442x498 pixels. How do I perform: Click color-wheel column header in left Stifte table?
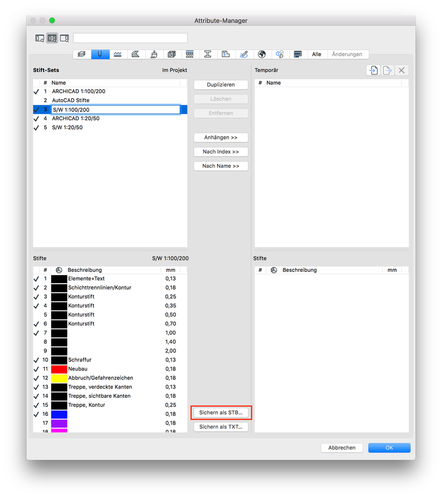pyautogui.click(x=59, y=270)
